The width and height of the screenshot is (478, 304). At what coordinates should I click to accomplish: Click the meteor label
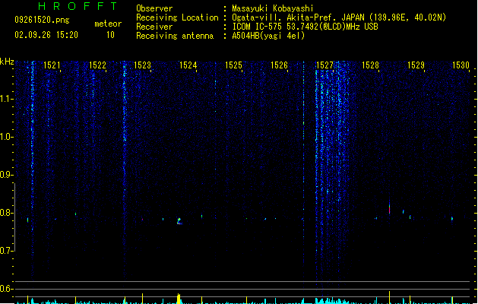(x=108, y=24)
